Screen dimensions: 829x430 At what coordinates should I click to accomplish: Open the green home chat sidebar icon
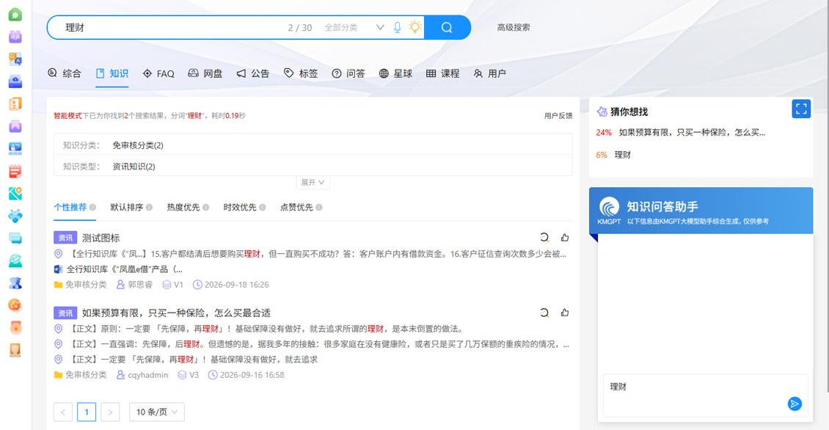(15, 14)
